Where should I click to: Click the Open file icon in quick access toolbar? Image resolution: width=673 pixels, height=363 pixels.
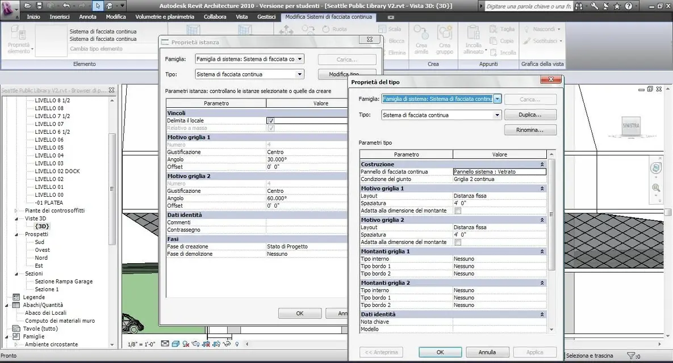pyautogui.click(x=27, y=6)
